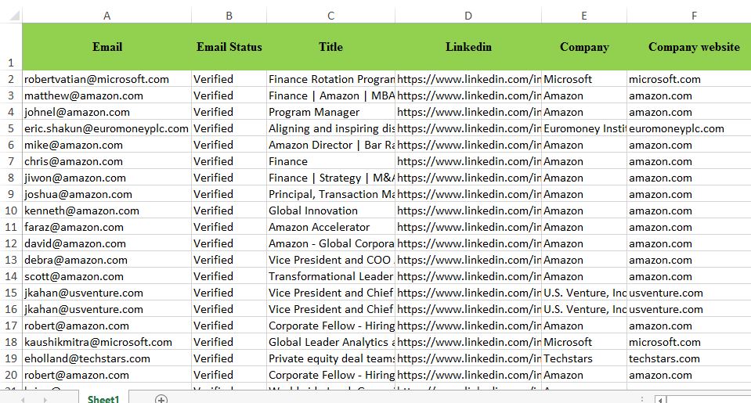Add a new sheet with the plus icon
The image size is (751, 403).
tap(161, 399)
